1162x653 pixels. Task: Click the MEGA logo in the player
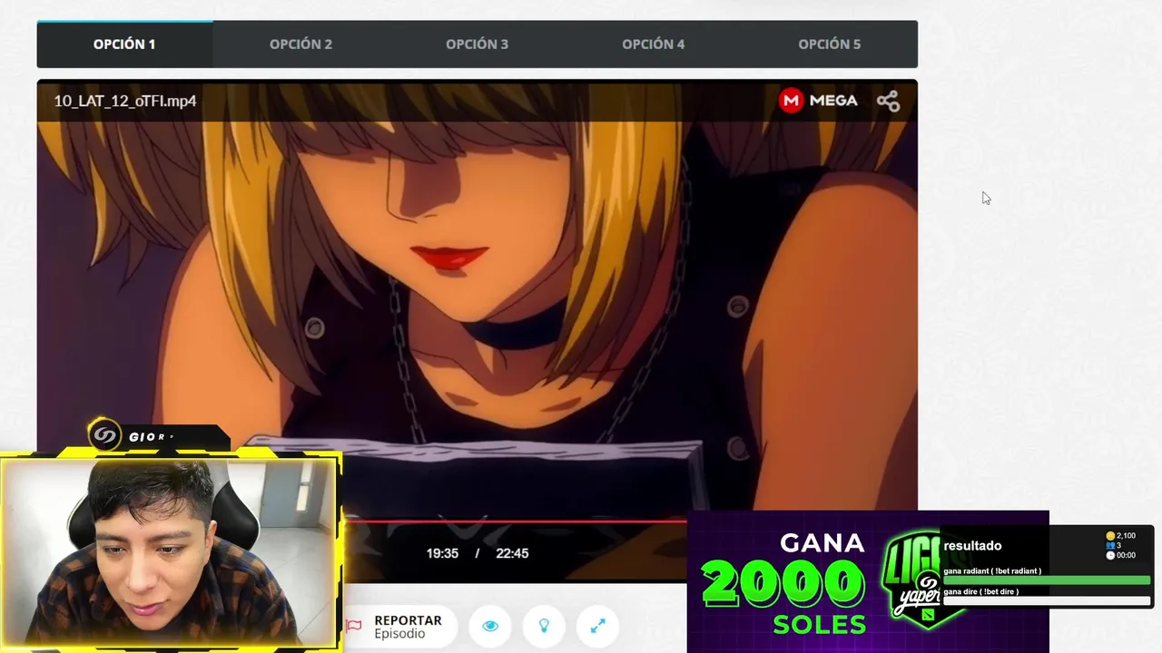(x=818, y=101)
